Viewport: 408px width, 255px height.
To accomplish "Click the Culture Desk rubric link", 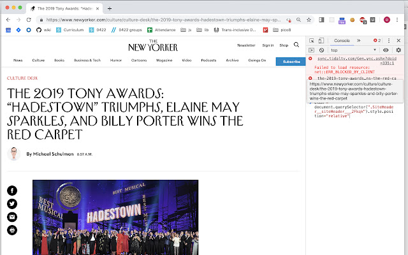I will [x=22, y=78].
